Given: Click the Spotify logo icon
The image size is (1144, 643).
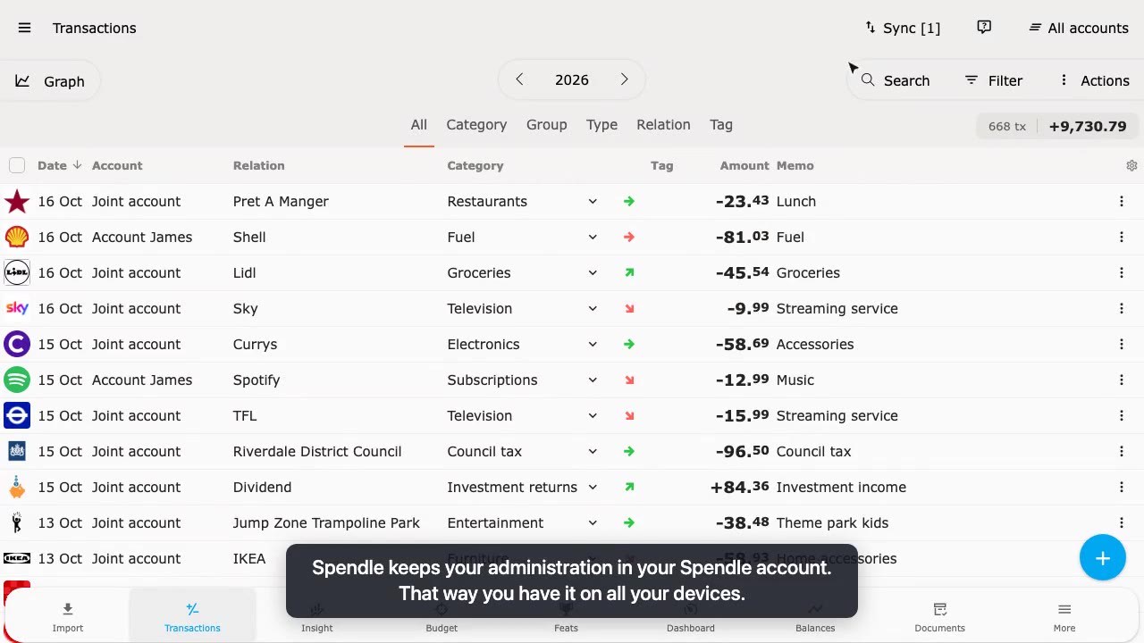Looking at the screenshot, I should pyautogui.click(x=17, y=380).
